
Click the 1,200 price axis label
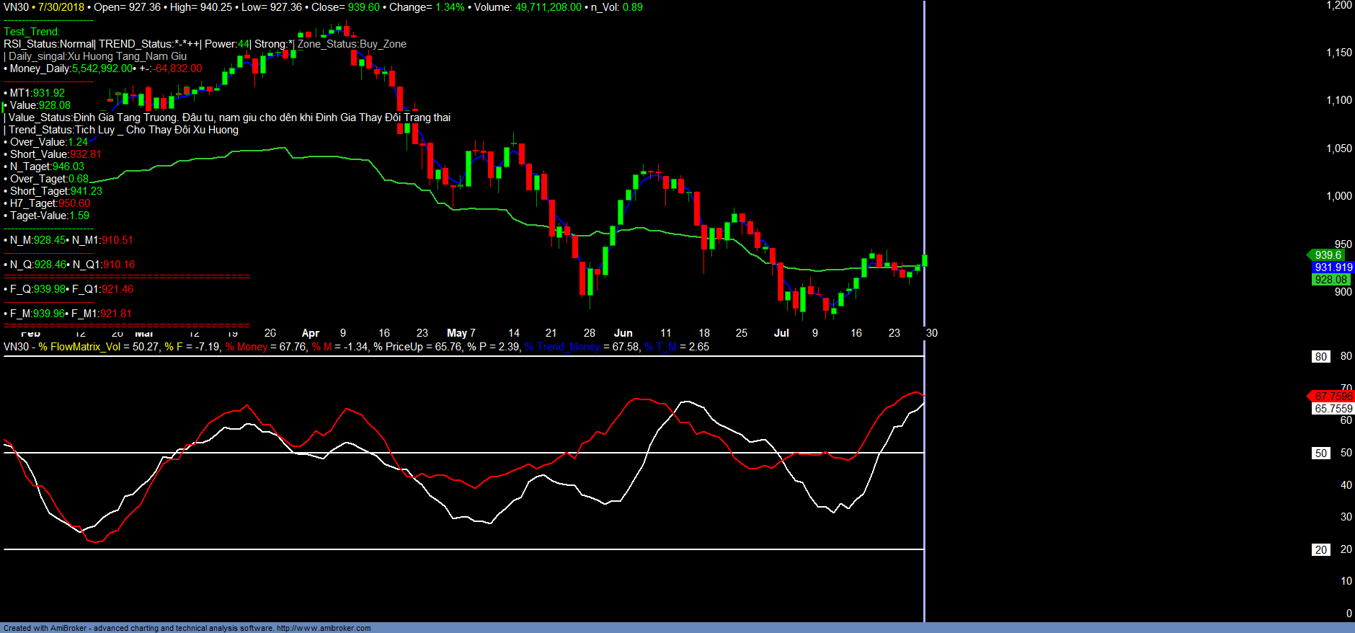(x=1338, y=6)
